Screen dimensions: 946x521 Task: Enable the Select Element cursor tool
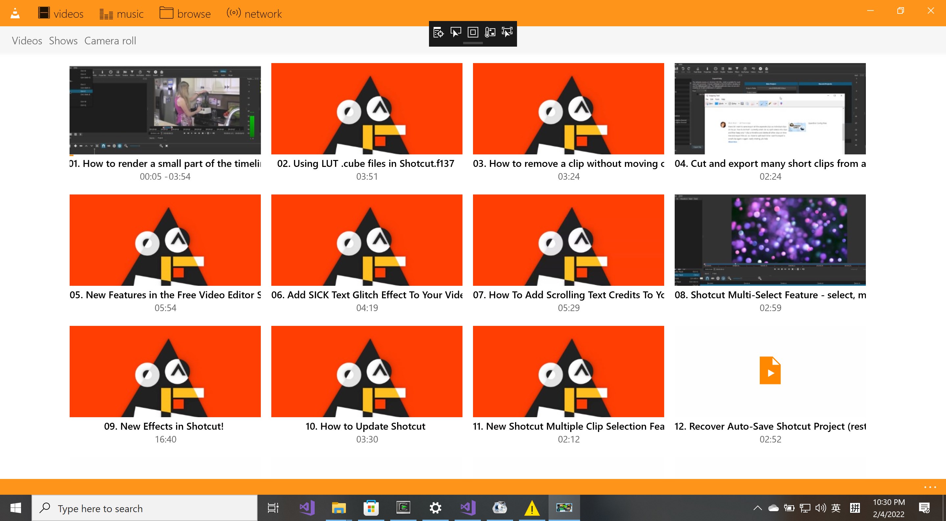point(455,32)
